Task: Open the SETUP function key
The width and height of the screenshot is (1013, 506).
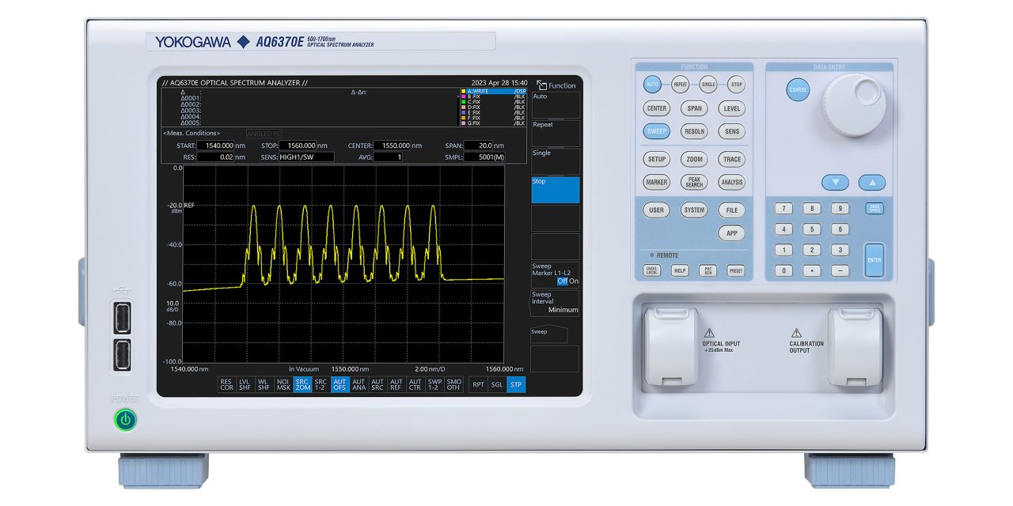Action: [657, 159]
